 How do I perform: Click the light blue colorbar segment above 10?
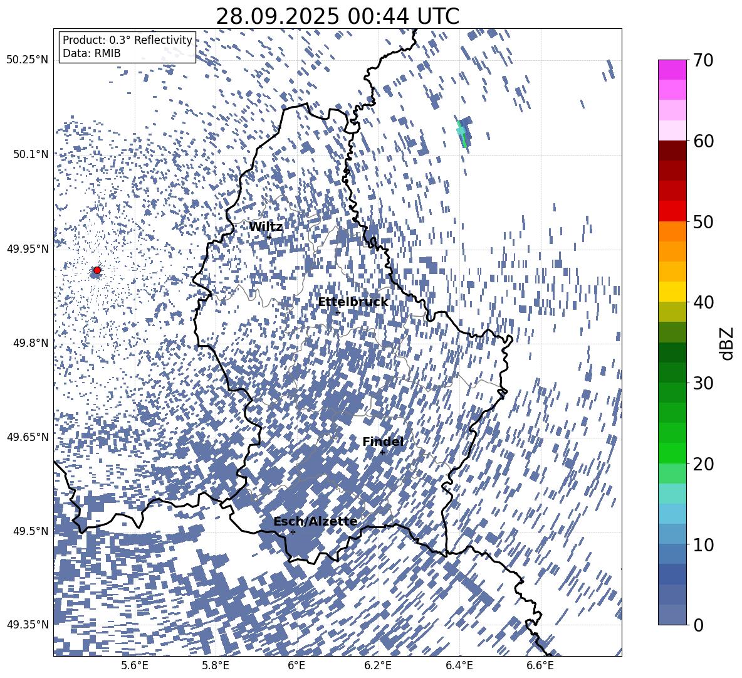[672, 514]
